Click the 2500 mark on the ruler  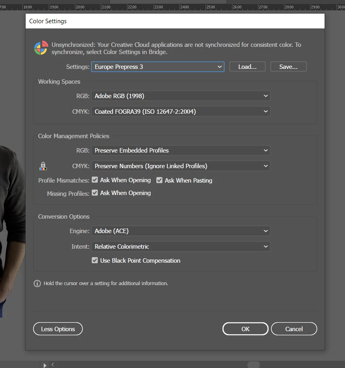click(211, 7)
